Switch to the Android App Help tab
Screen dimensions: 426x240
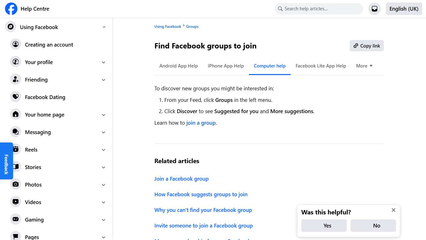click(178, 66)
